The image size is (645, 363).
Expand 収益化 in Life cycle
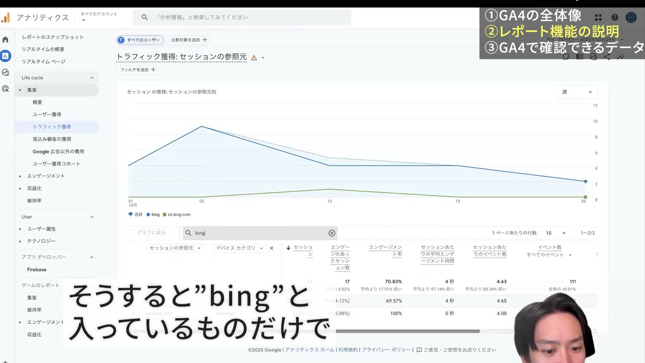click(x=20, y=189)
